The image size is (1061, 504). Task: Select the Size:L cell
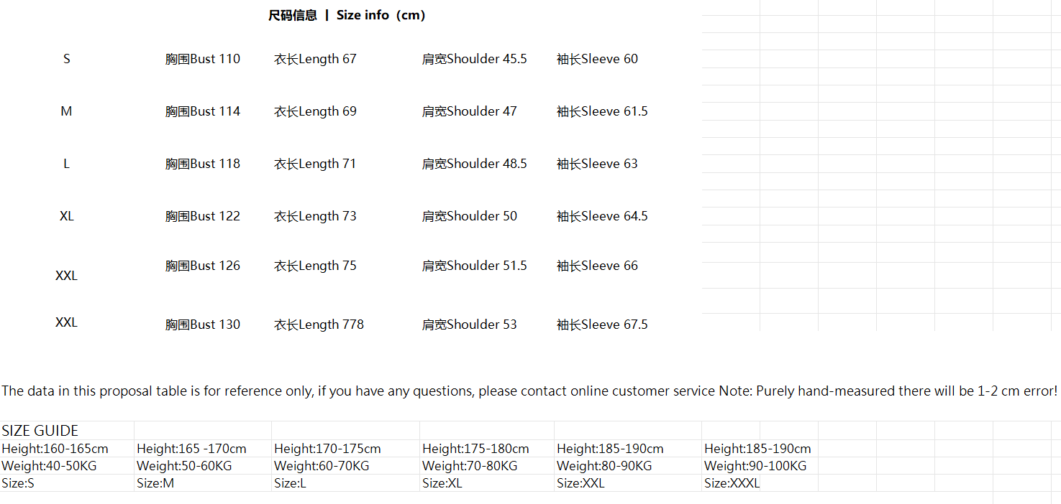290,483
